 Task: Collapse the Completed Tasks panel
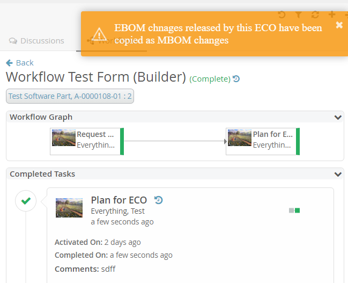coord(338,174)
